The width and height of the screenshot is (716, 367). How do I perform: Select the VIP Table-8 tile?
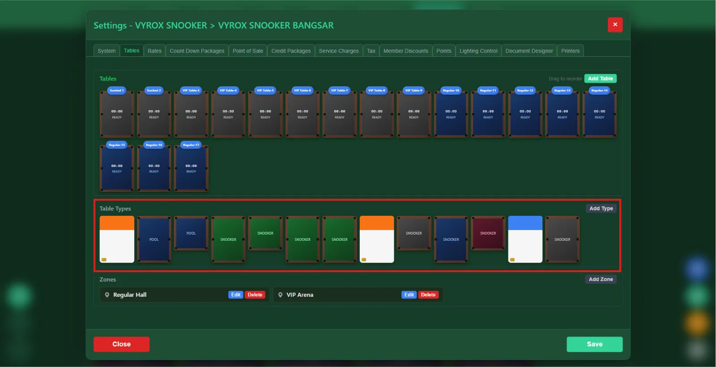[x=377, y=114]
